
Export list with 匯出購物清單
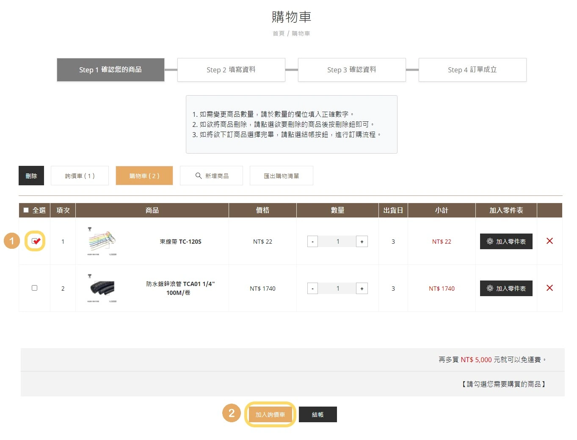pyautogui.click(x=281, y=176)
